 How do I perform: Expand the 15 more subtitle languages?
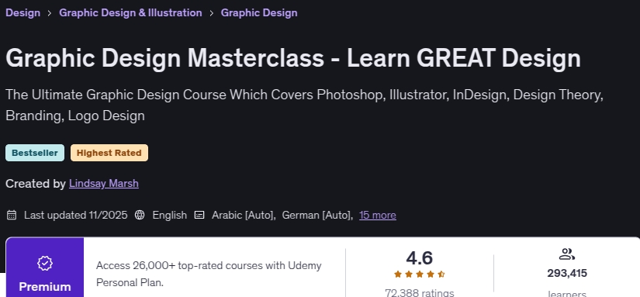(378, 215)
